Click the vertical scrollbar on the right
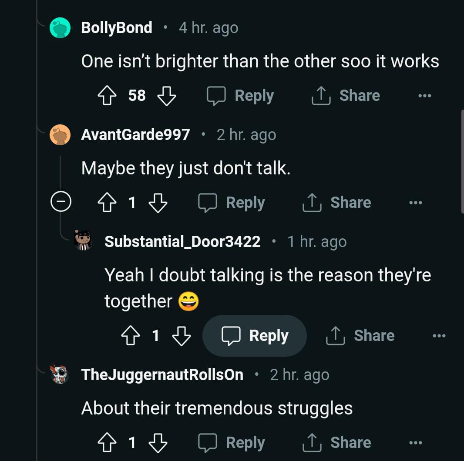464x461 pixels. (462, 161)
